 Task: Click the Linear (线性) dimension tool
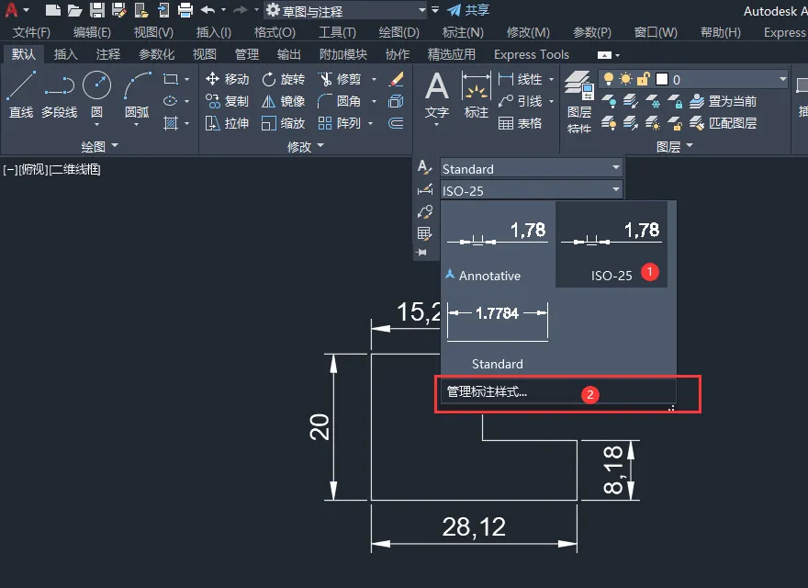521,79
